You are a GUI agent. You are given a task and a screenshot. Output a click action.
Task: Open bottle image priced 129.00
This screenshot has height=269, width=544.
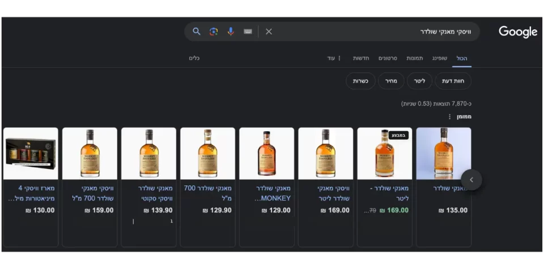pos(267,153)
